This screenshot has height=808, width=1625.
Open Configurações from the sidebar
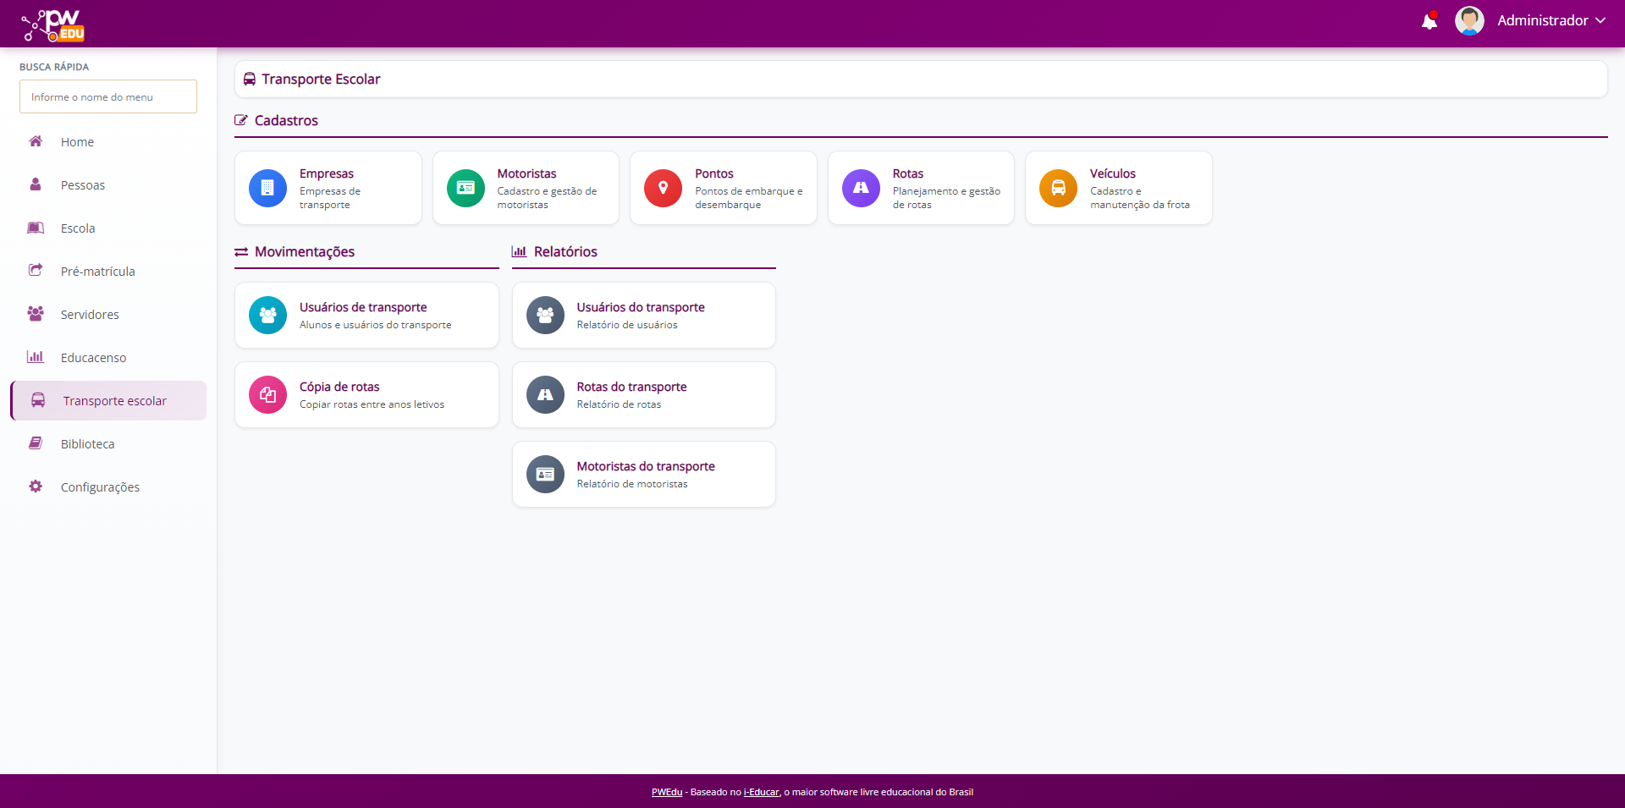tap(100, 487)
